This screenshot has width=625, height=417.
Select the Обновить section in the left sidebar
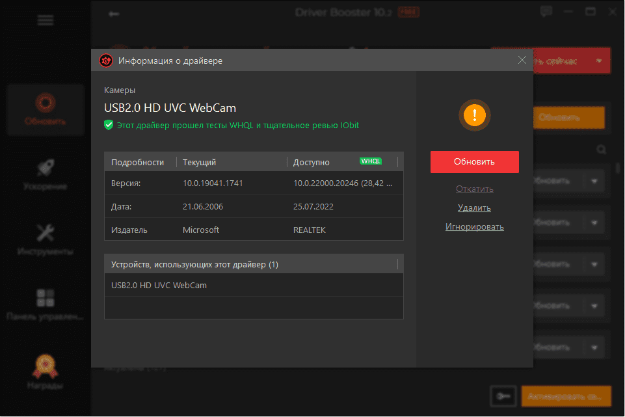pyautogui.click(x=46, y=109)
